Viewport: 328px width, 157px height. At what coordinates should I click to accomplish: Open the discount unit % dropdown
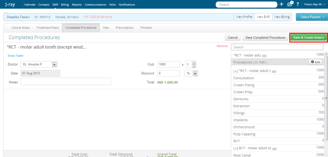point(191,73)
